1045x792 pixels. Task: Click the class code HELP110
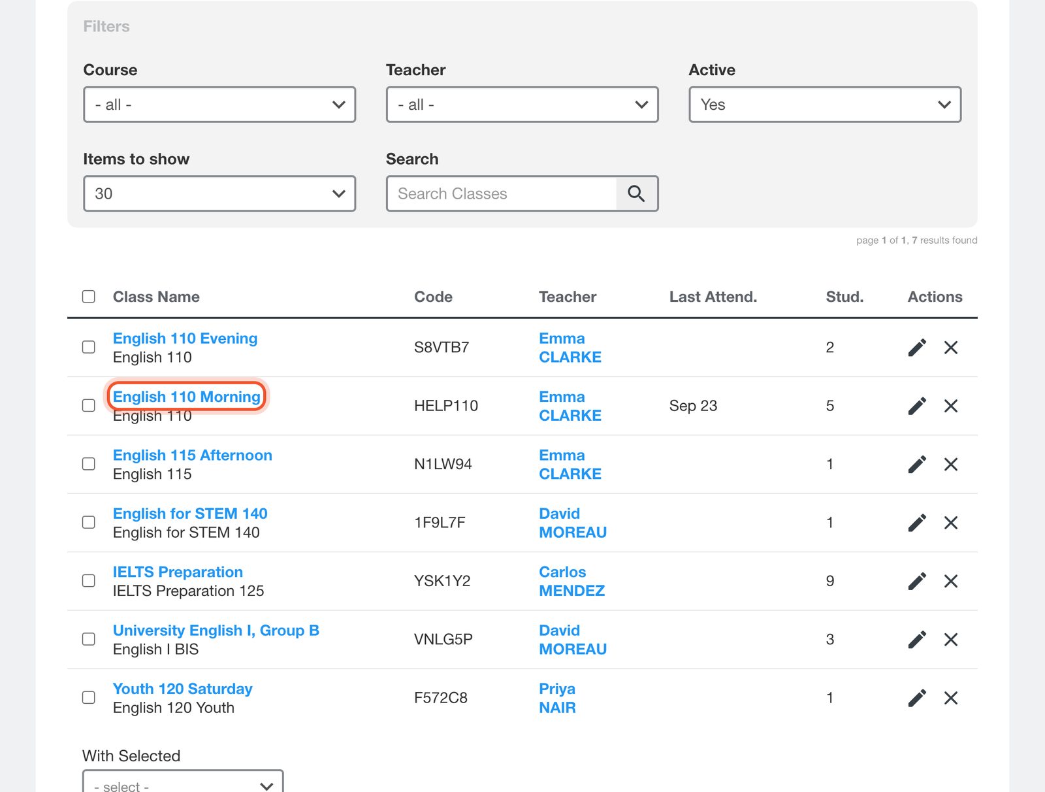pyautogui.click(x=446, y=406)
